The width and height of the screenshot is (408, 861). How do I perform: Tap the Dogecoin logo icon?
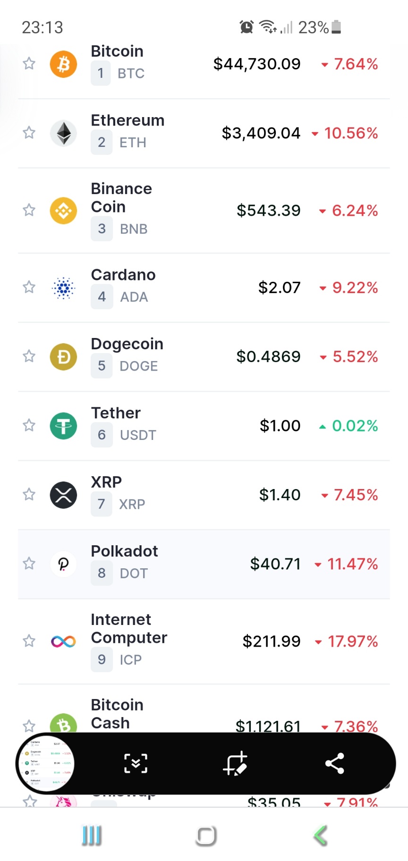(63, 356)
